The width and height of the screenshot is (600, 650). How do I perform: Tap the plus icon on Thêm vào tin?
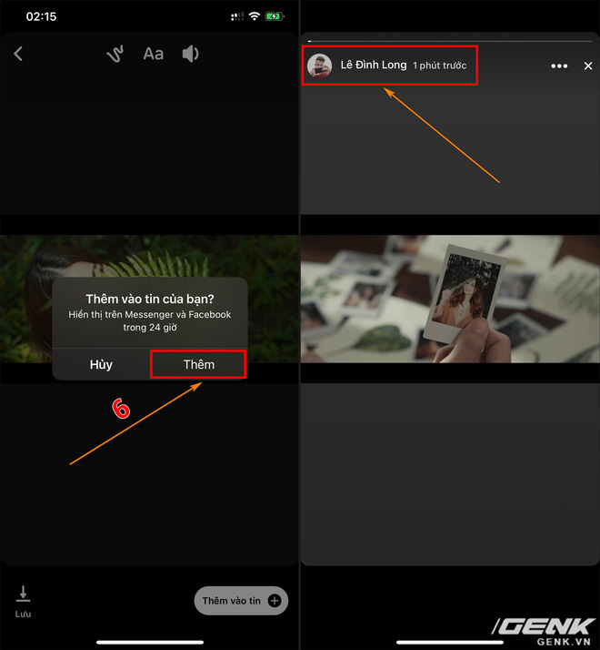click(x=275, y=600)
